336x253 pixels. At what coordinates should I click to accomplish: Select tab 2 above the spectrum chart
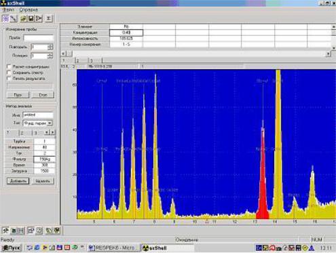click(x=81, y=60)
